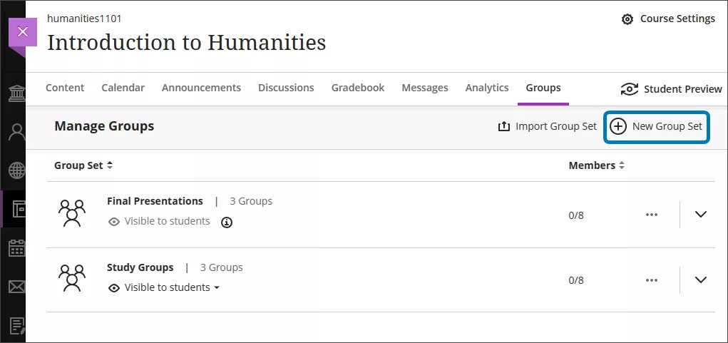Close the course panel with the purple X
728x343 pixels.
coord(22,32)
